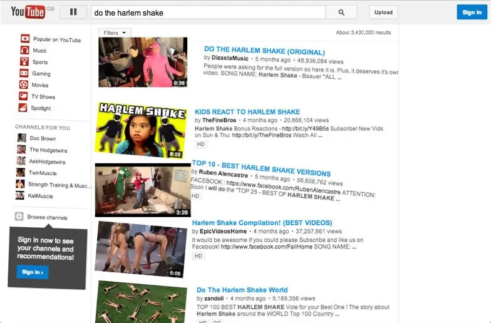
Task: Click TwinMuscle channel avatar
Action: coord(21,172)
